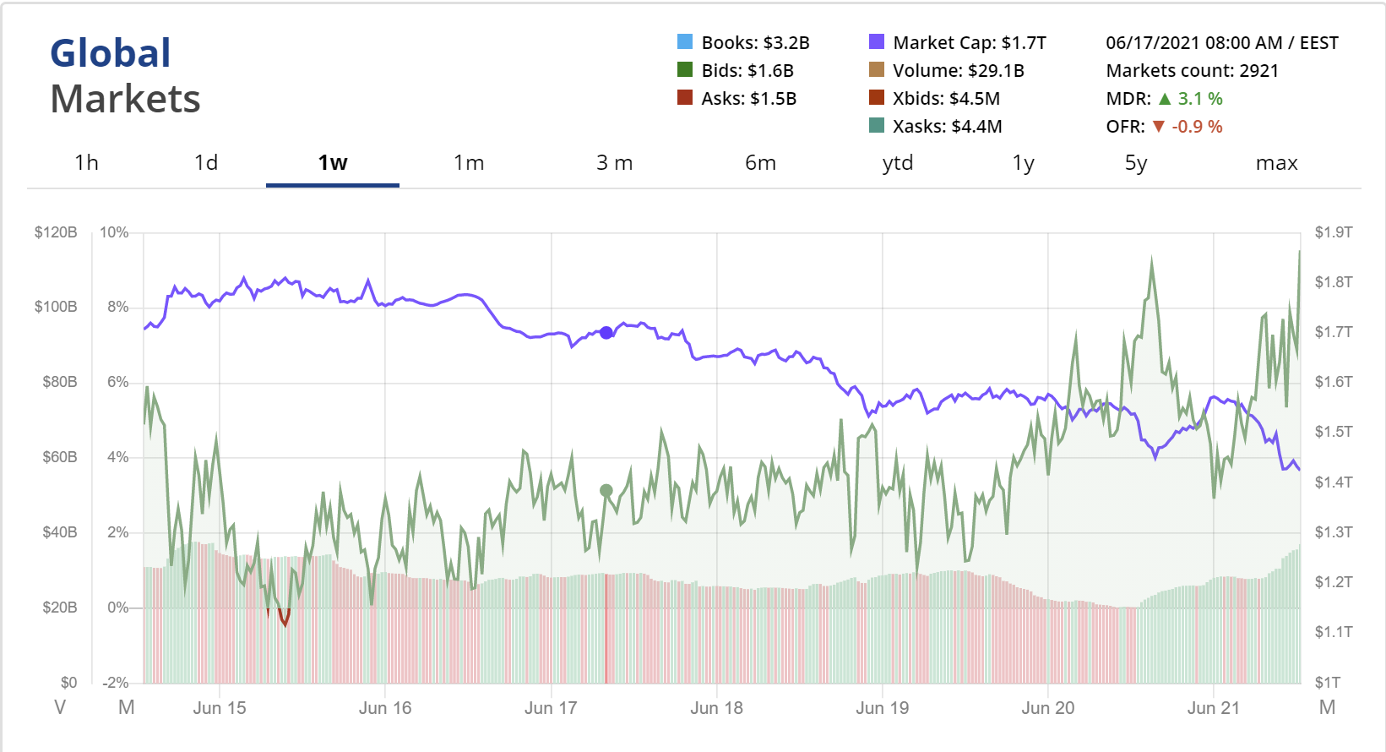
Task: Toggle the Xasks legend entry
Action: 877,126
